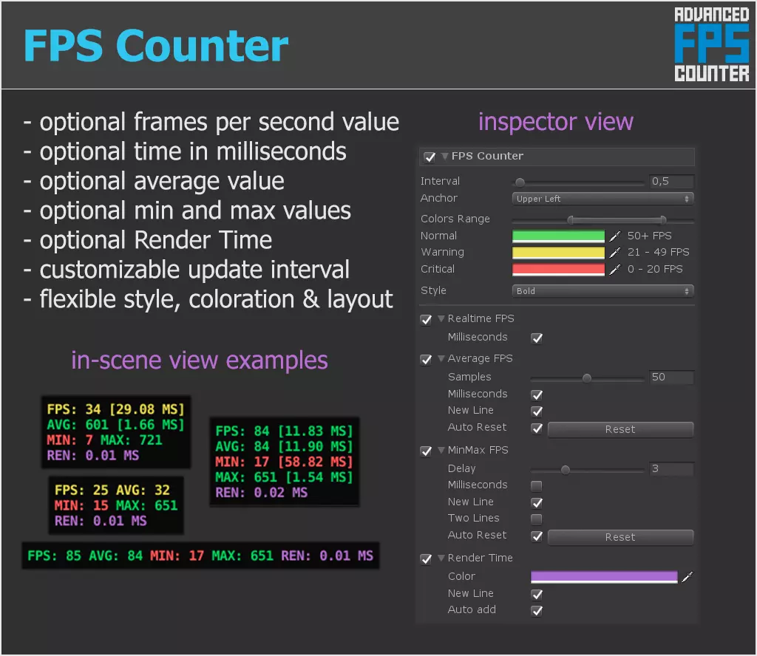Toggle the Two Lines option
This screenshot has width=757, height=656.
tap(537, 518)
